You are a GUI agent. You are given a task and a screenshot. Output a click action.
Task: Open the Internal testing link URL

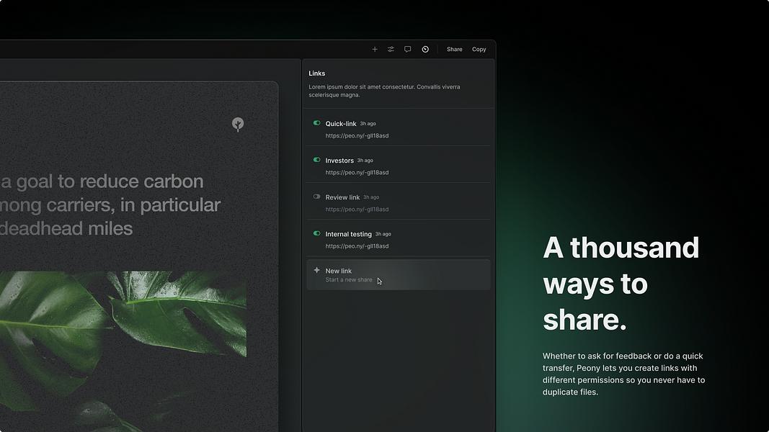(x=357, y=246)
